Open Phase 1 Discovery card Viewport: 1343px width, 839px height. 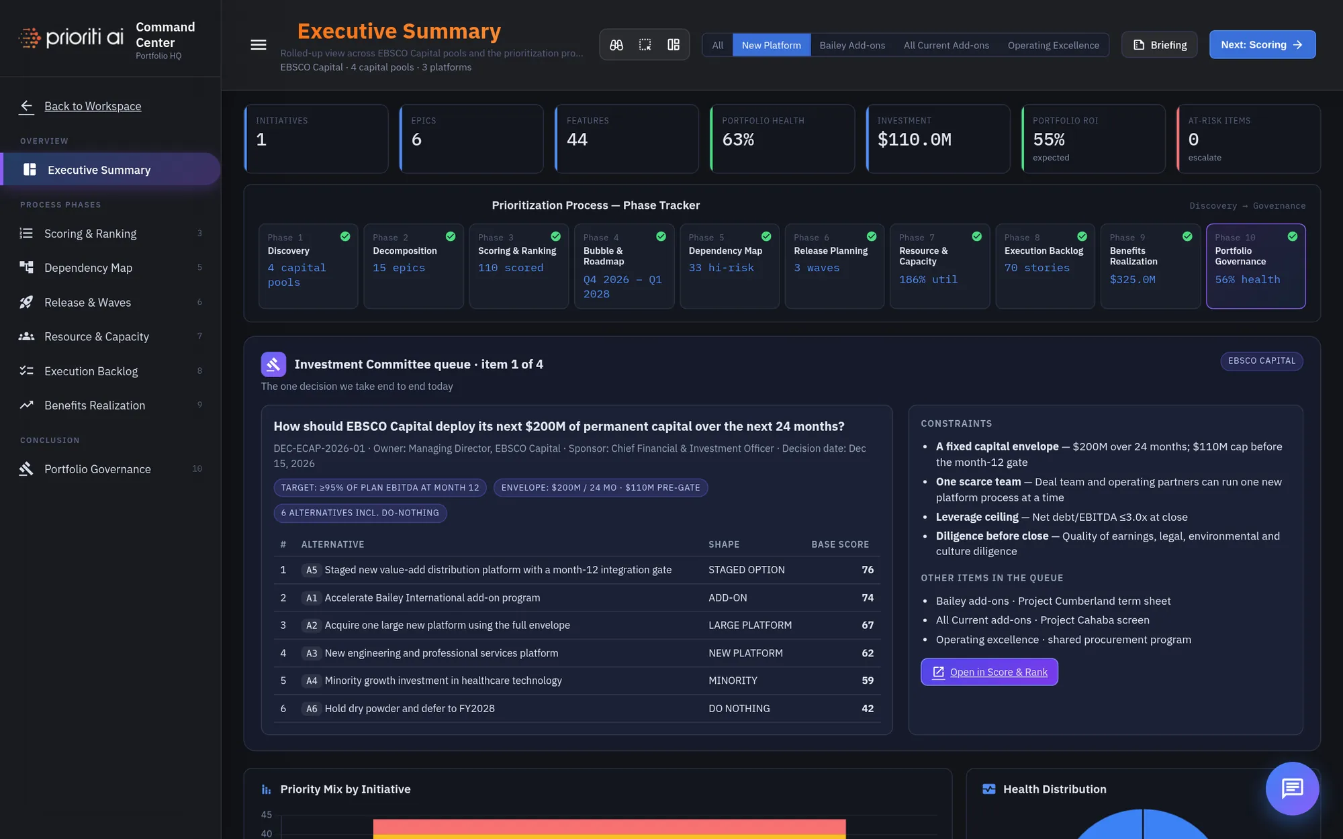tap(308, 266)
